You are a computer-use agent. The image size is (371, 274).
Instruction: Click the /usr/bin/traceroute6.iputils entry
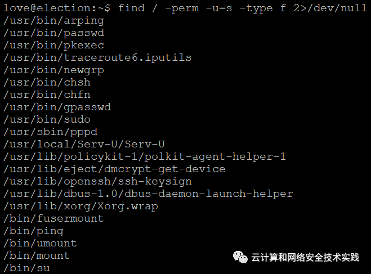tap(97, 58)
